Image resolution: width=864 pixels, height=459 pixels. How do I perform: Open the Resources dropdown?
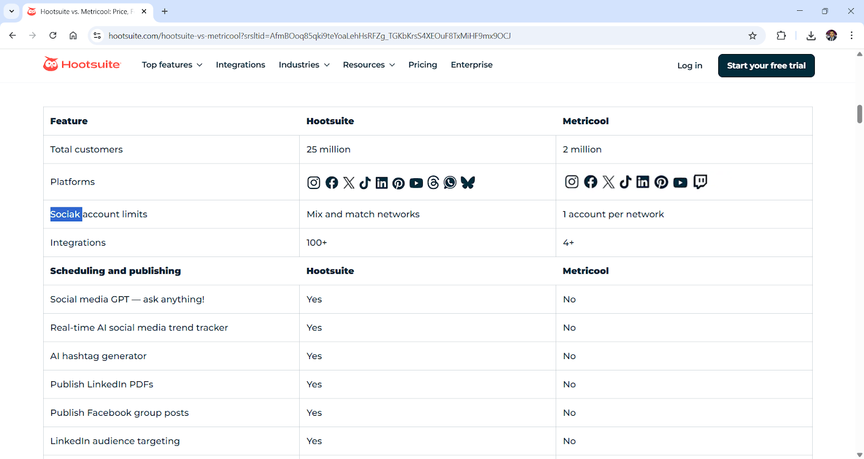click(x=368, y=65)
